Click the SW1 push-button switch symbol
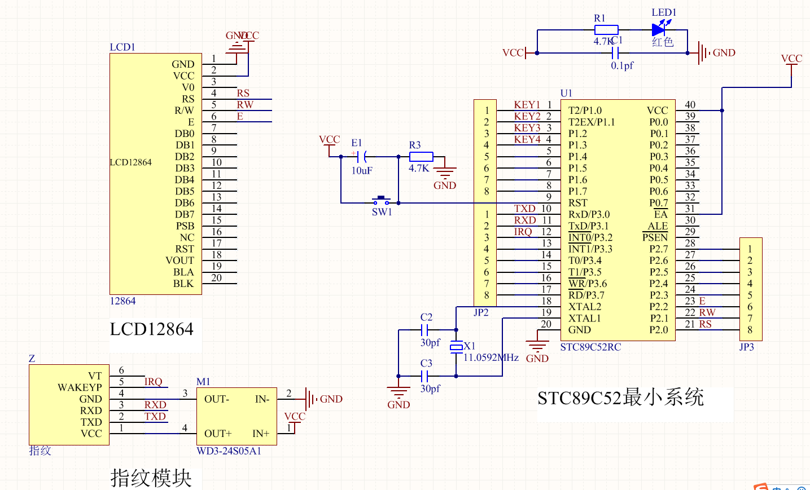Screen dimensions: 810x490 pyautogui.click(x=382, y=200)
